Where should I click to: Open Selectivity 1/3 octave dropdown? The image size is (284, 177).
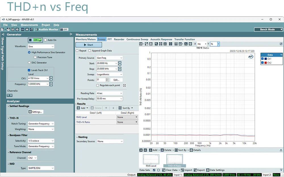pyautogui.click(x=41, y=141)
